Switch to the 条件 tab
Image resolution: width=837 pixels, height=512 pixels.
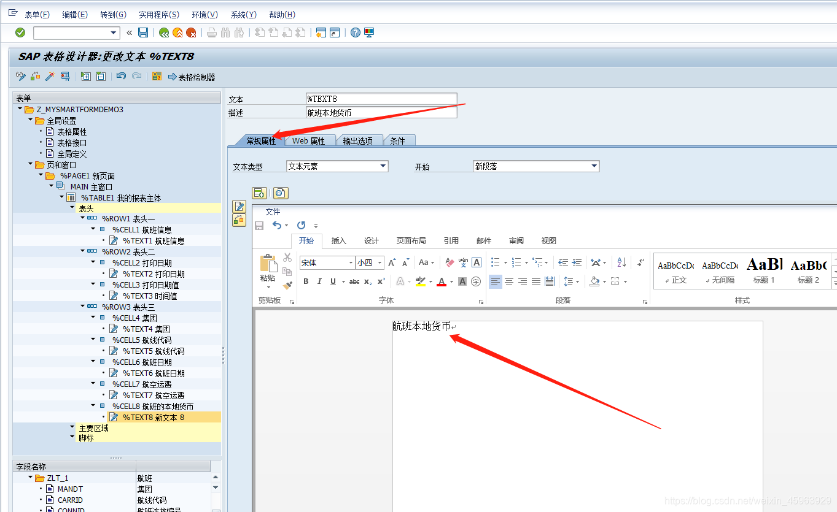click(398, 140)
